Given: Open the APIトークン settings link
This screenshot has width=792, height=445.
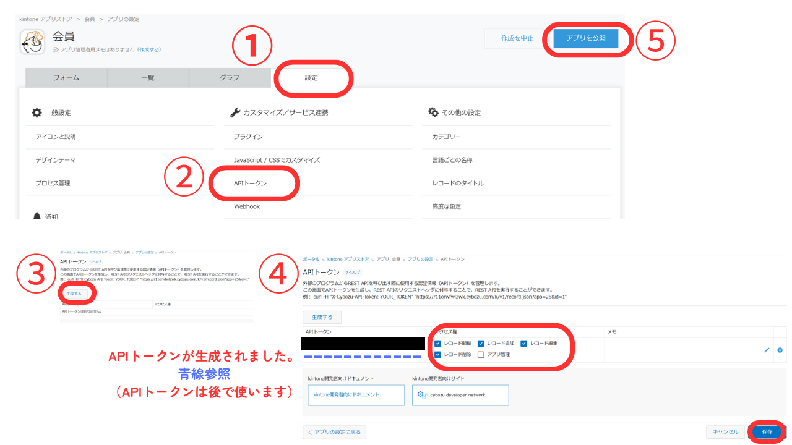Looking at the screenshot, I should [x=251, y=184].
